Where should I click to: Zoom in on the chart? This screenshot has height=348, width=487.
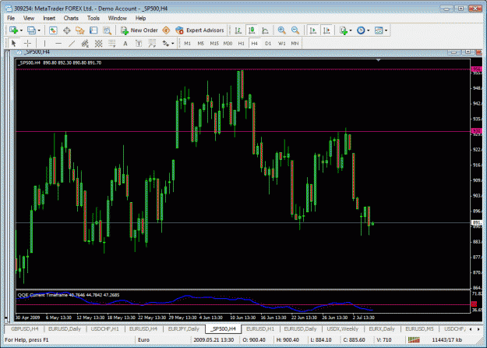pyautogui.click(x=282, y=30)
